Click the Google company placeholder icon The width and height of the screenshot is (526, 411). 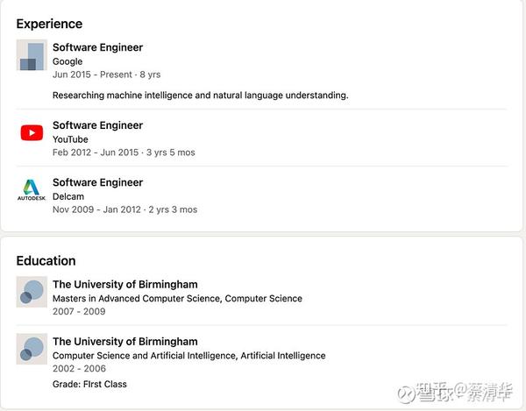coord(32,55)
